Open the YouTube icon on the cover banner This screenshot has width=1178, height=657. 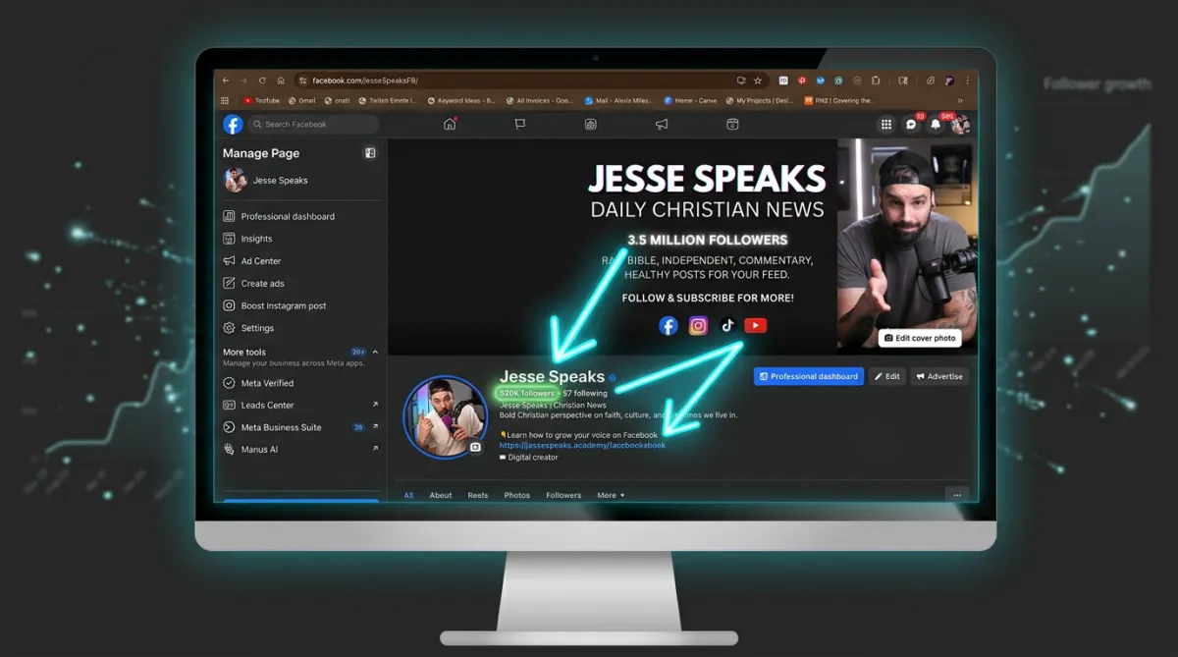tap(756, 325)
